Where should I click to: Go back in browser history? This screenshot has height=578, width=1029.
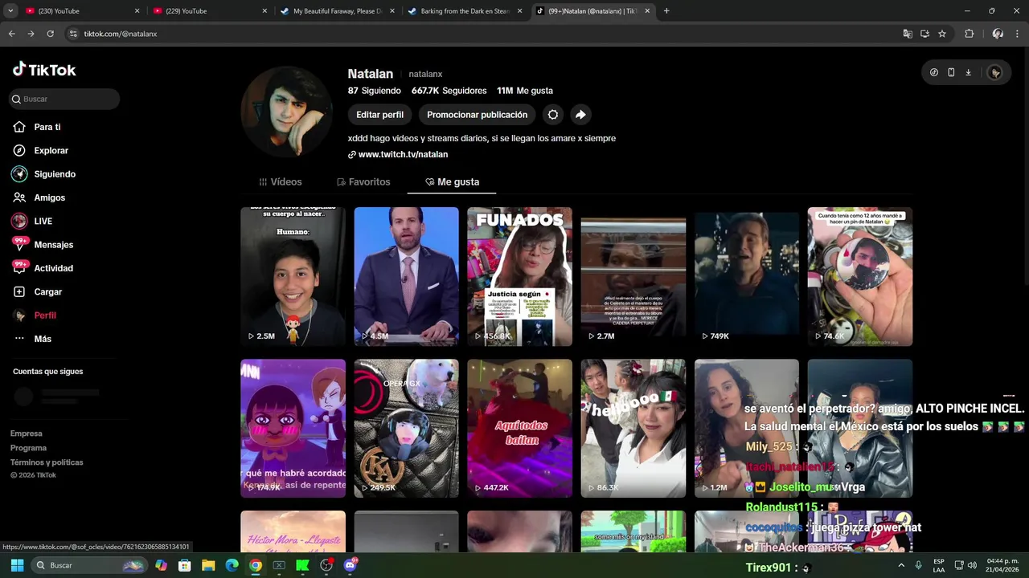tap(11, 34)
